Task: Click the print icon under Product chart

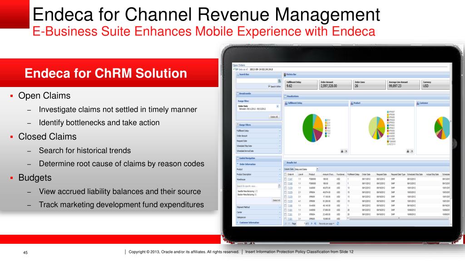Action: [x=408, y=151]
